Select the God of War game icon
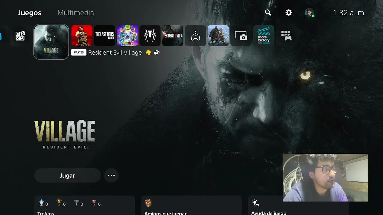This screenshot has width=383, height=215. (x=218, y=36)
